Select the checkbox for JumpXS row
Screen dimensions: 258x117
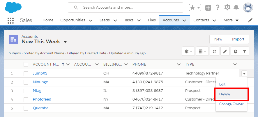[x=26, y=73]
